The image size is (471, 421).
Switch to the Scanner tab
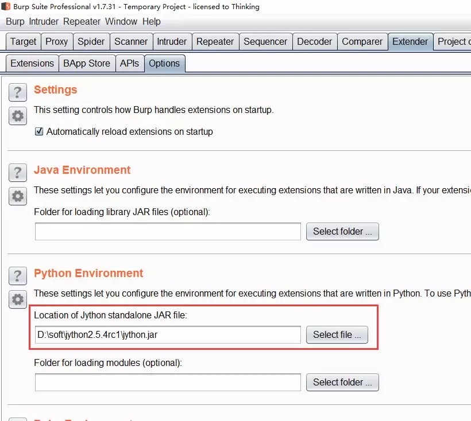131,41
